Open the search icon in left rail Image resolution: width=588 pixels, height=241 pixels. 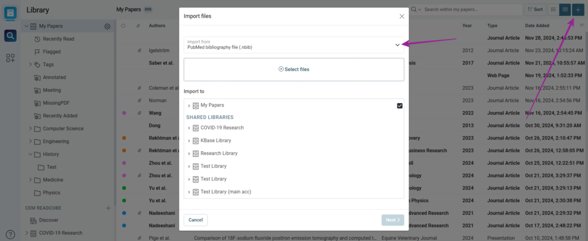(x=10, y=35)
